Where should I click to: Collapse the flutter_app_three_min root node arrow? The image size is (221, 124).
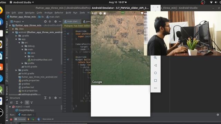click(10, 25)
